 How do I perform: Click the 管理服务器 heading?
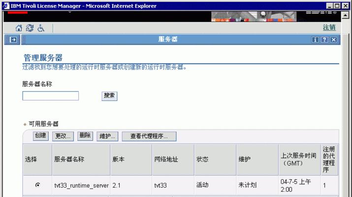(x=43, y=58)
